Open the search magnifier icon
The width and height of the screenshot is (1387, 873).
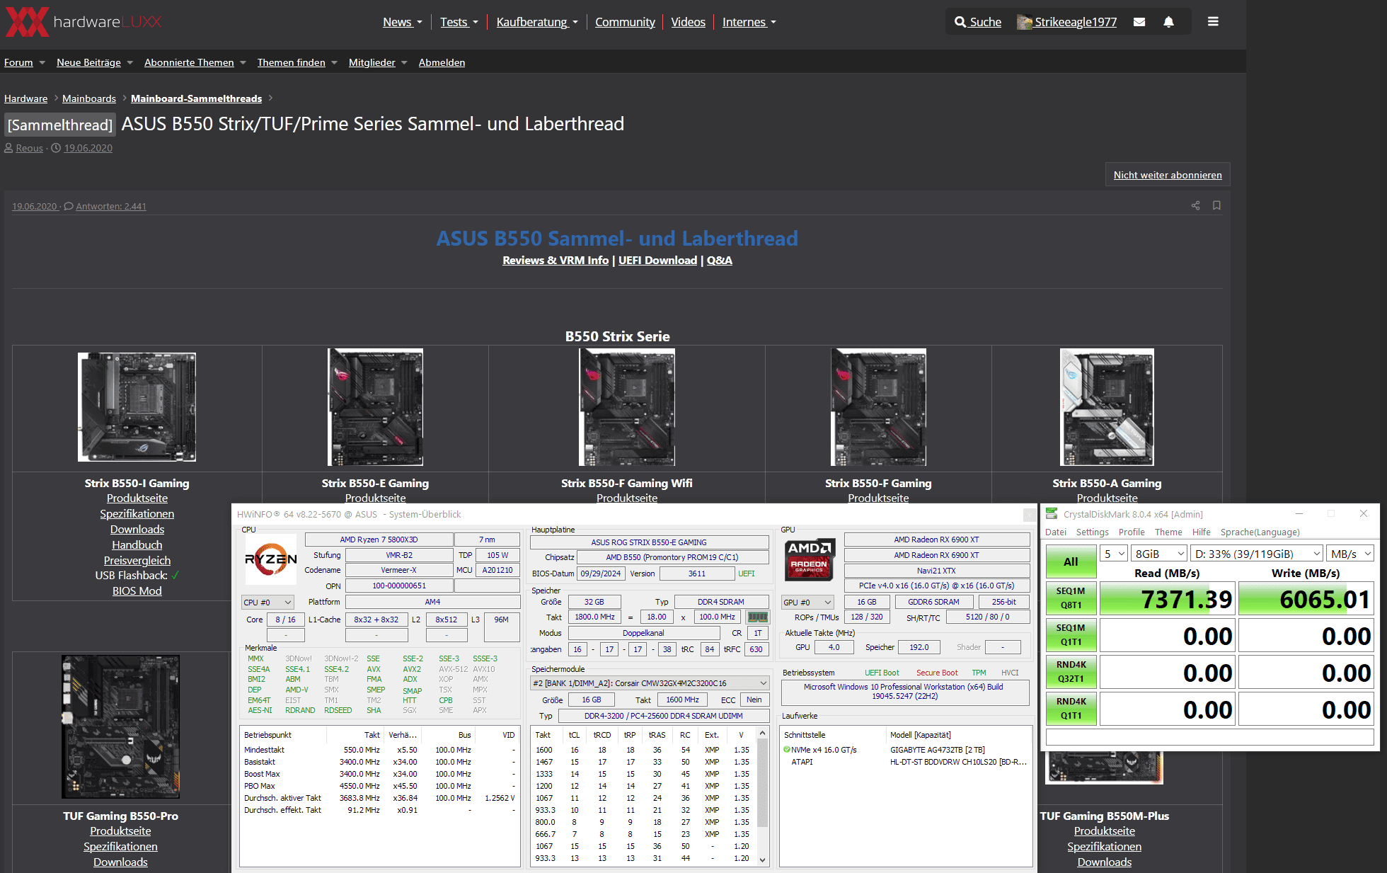[x=960, y=22]
